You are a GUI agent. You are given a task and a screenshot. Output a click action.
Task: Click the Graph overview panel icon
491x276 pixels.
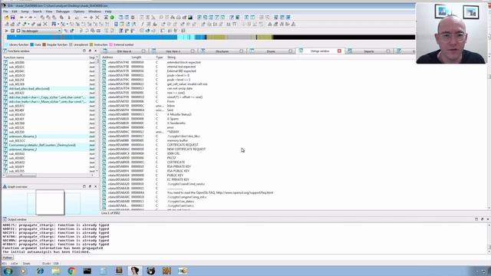click(x=5, y=187)
